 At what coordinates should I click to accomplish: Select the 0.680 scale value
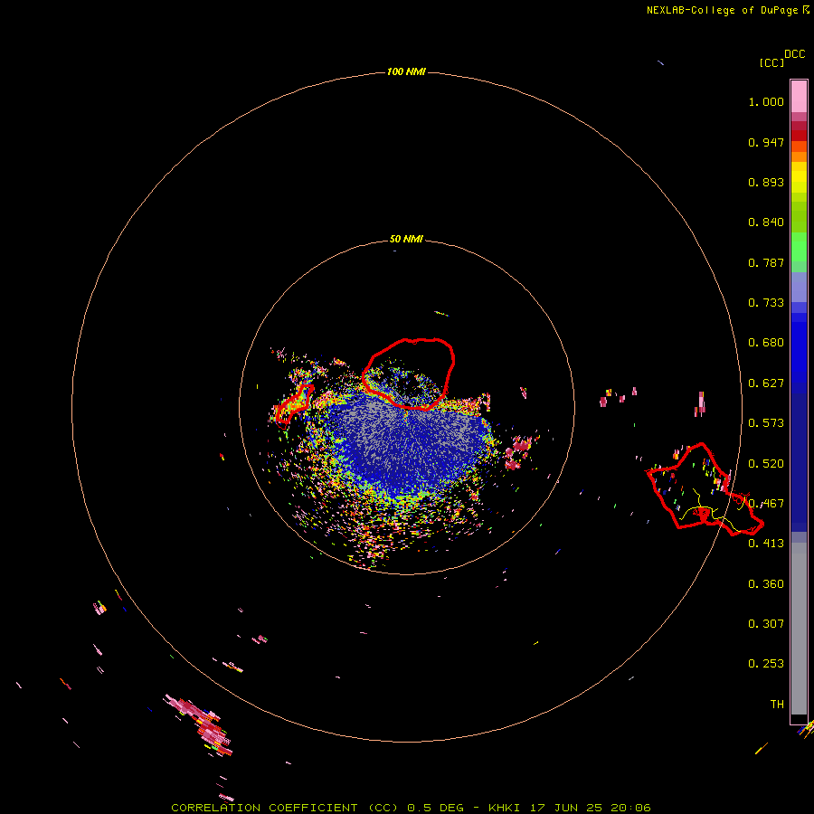766,343
